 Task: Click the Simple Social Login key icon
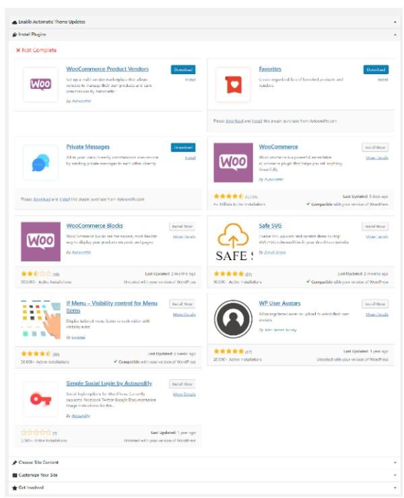[40, 398]
